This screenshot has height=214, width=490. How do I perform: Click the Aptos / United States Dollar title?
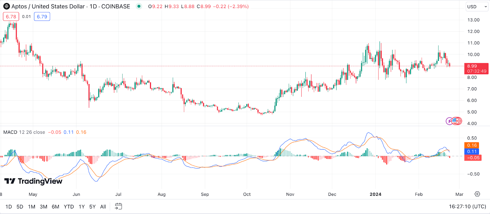coord(48,6)
